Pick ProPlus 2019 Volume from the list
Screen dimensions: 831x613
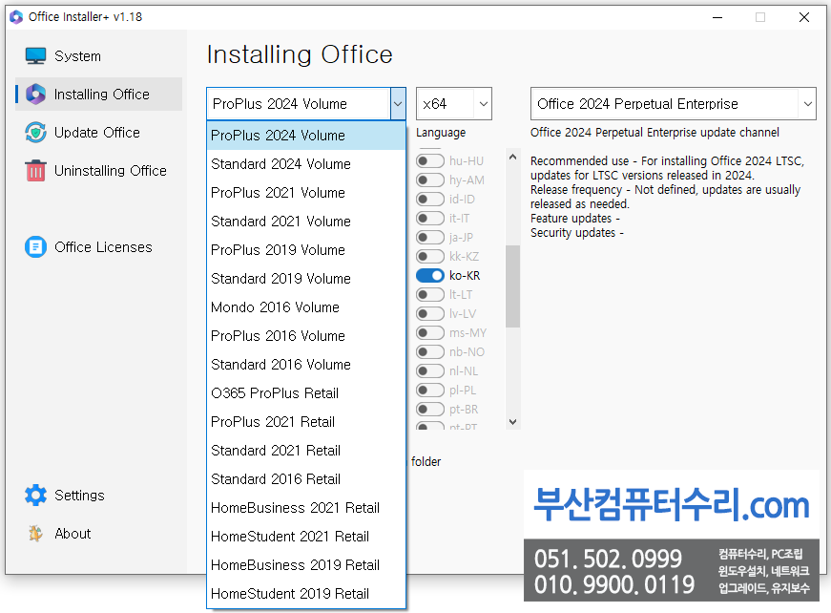[x=306, y=250]
